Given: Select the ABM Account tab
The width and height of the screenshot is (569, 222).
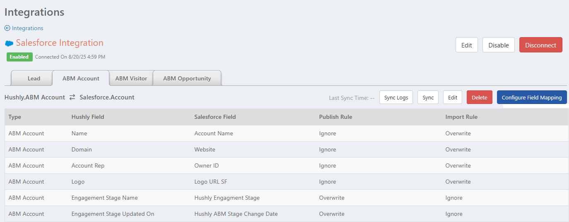Looking at the screenshot, I should (x=81, y=78).
